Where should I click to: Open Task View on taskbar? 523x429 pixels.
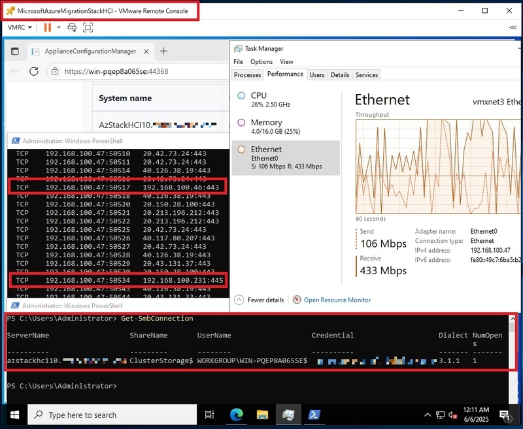pos(209,415)
